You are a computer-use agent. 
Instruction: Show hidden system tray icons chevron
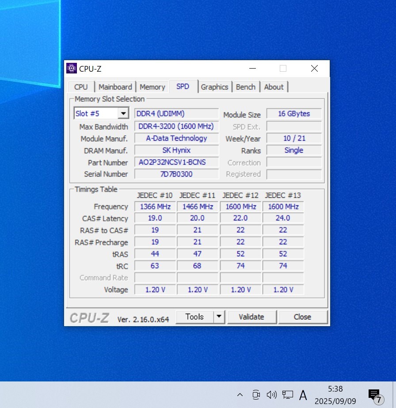pos(240,395)
